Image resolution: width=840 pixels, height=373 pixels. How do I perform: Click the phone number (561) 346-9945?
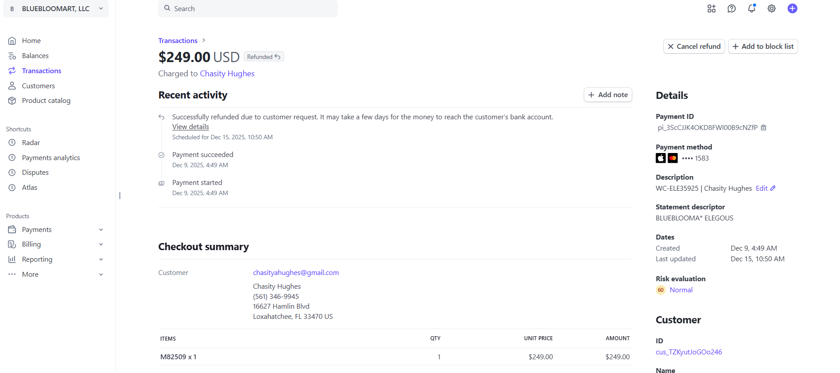coord(276,297)
